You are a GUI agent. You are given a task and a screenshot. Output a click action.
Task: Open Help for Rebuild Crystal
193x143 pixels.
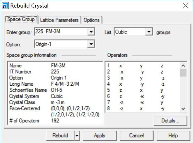click(173, 135)
